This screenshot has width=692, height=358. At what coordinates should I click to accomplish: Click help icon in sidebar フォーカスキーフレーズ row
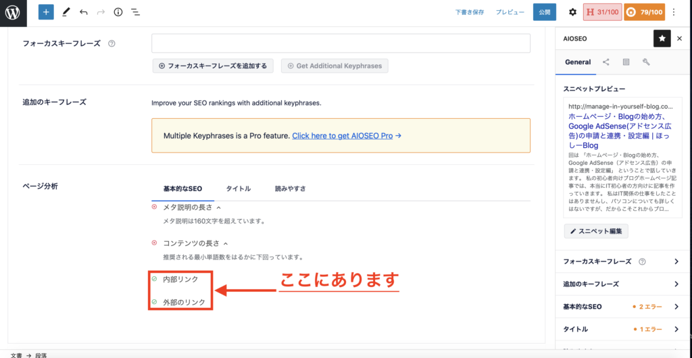(642, 261)
